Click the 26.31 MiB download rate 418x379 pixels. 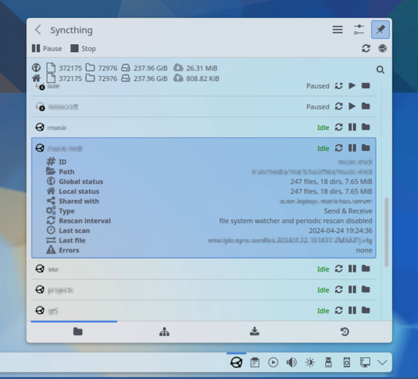(x=202, y=68)
